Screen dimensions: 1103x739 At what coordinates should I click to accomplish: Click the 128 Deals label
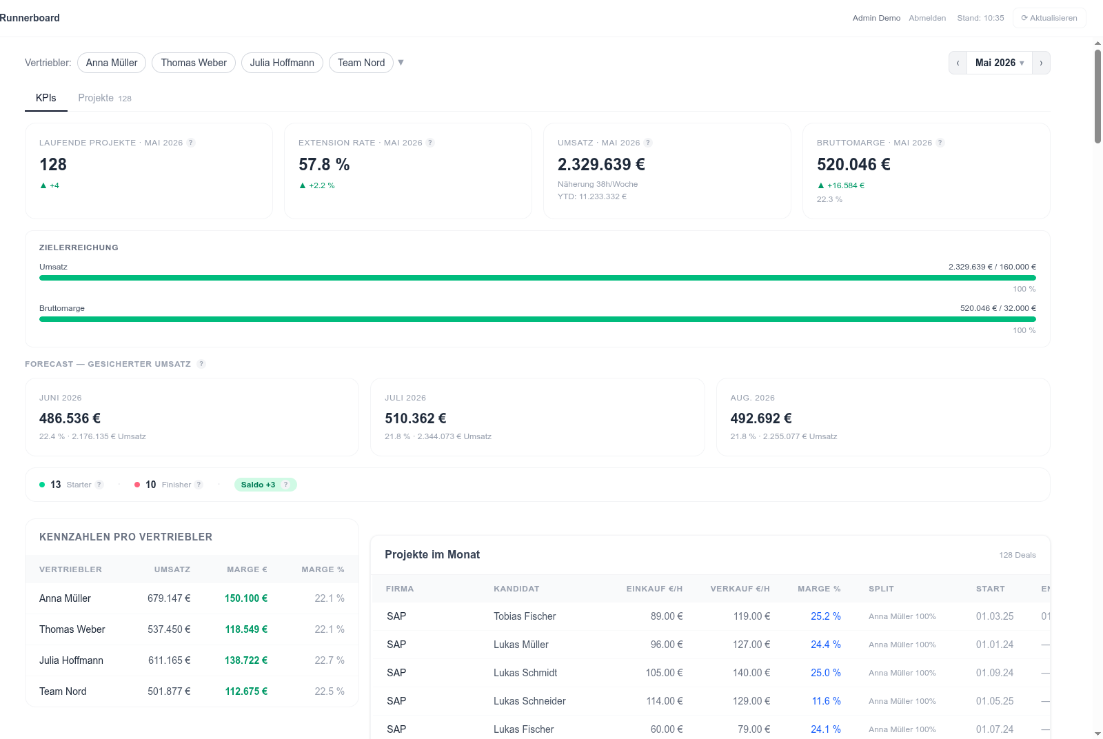(x=1018, y=555)
